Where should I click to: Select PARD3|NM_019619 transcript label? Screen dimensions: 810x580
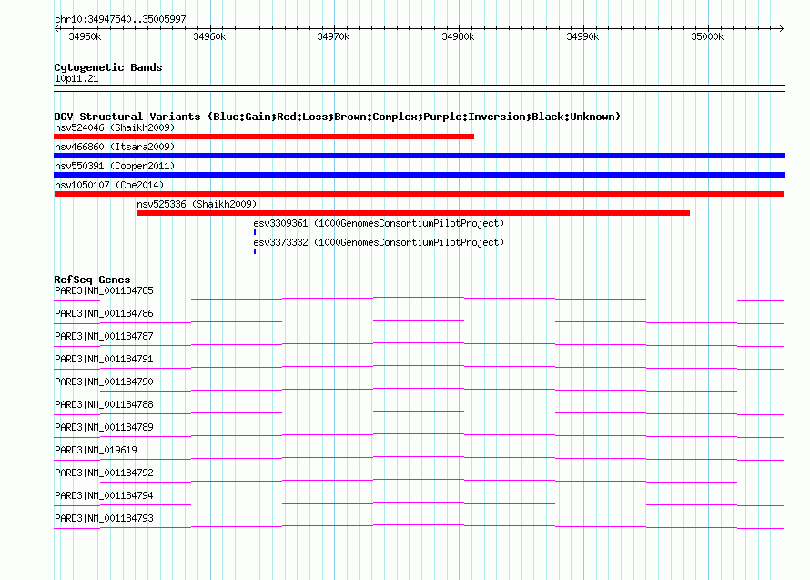pyautogui.click(x=96, y=450)
